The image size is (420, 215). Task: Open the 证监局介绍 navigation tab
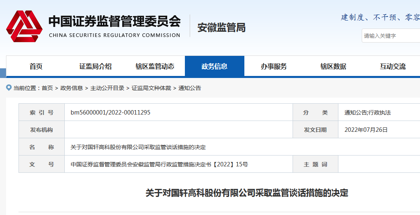click(95, 66)
